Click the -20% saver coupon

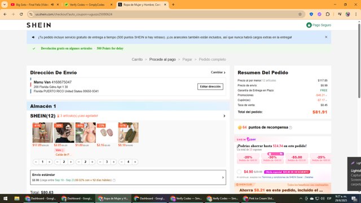click(x=248, y=158)
